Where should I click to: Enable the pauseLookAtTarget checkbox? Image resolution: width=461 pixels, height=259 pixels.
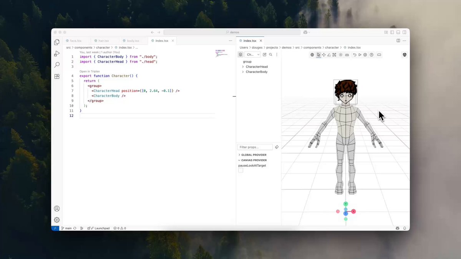[240, 170]
